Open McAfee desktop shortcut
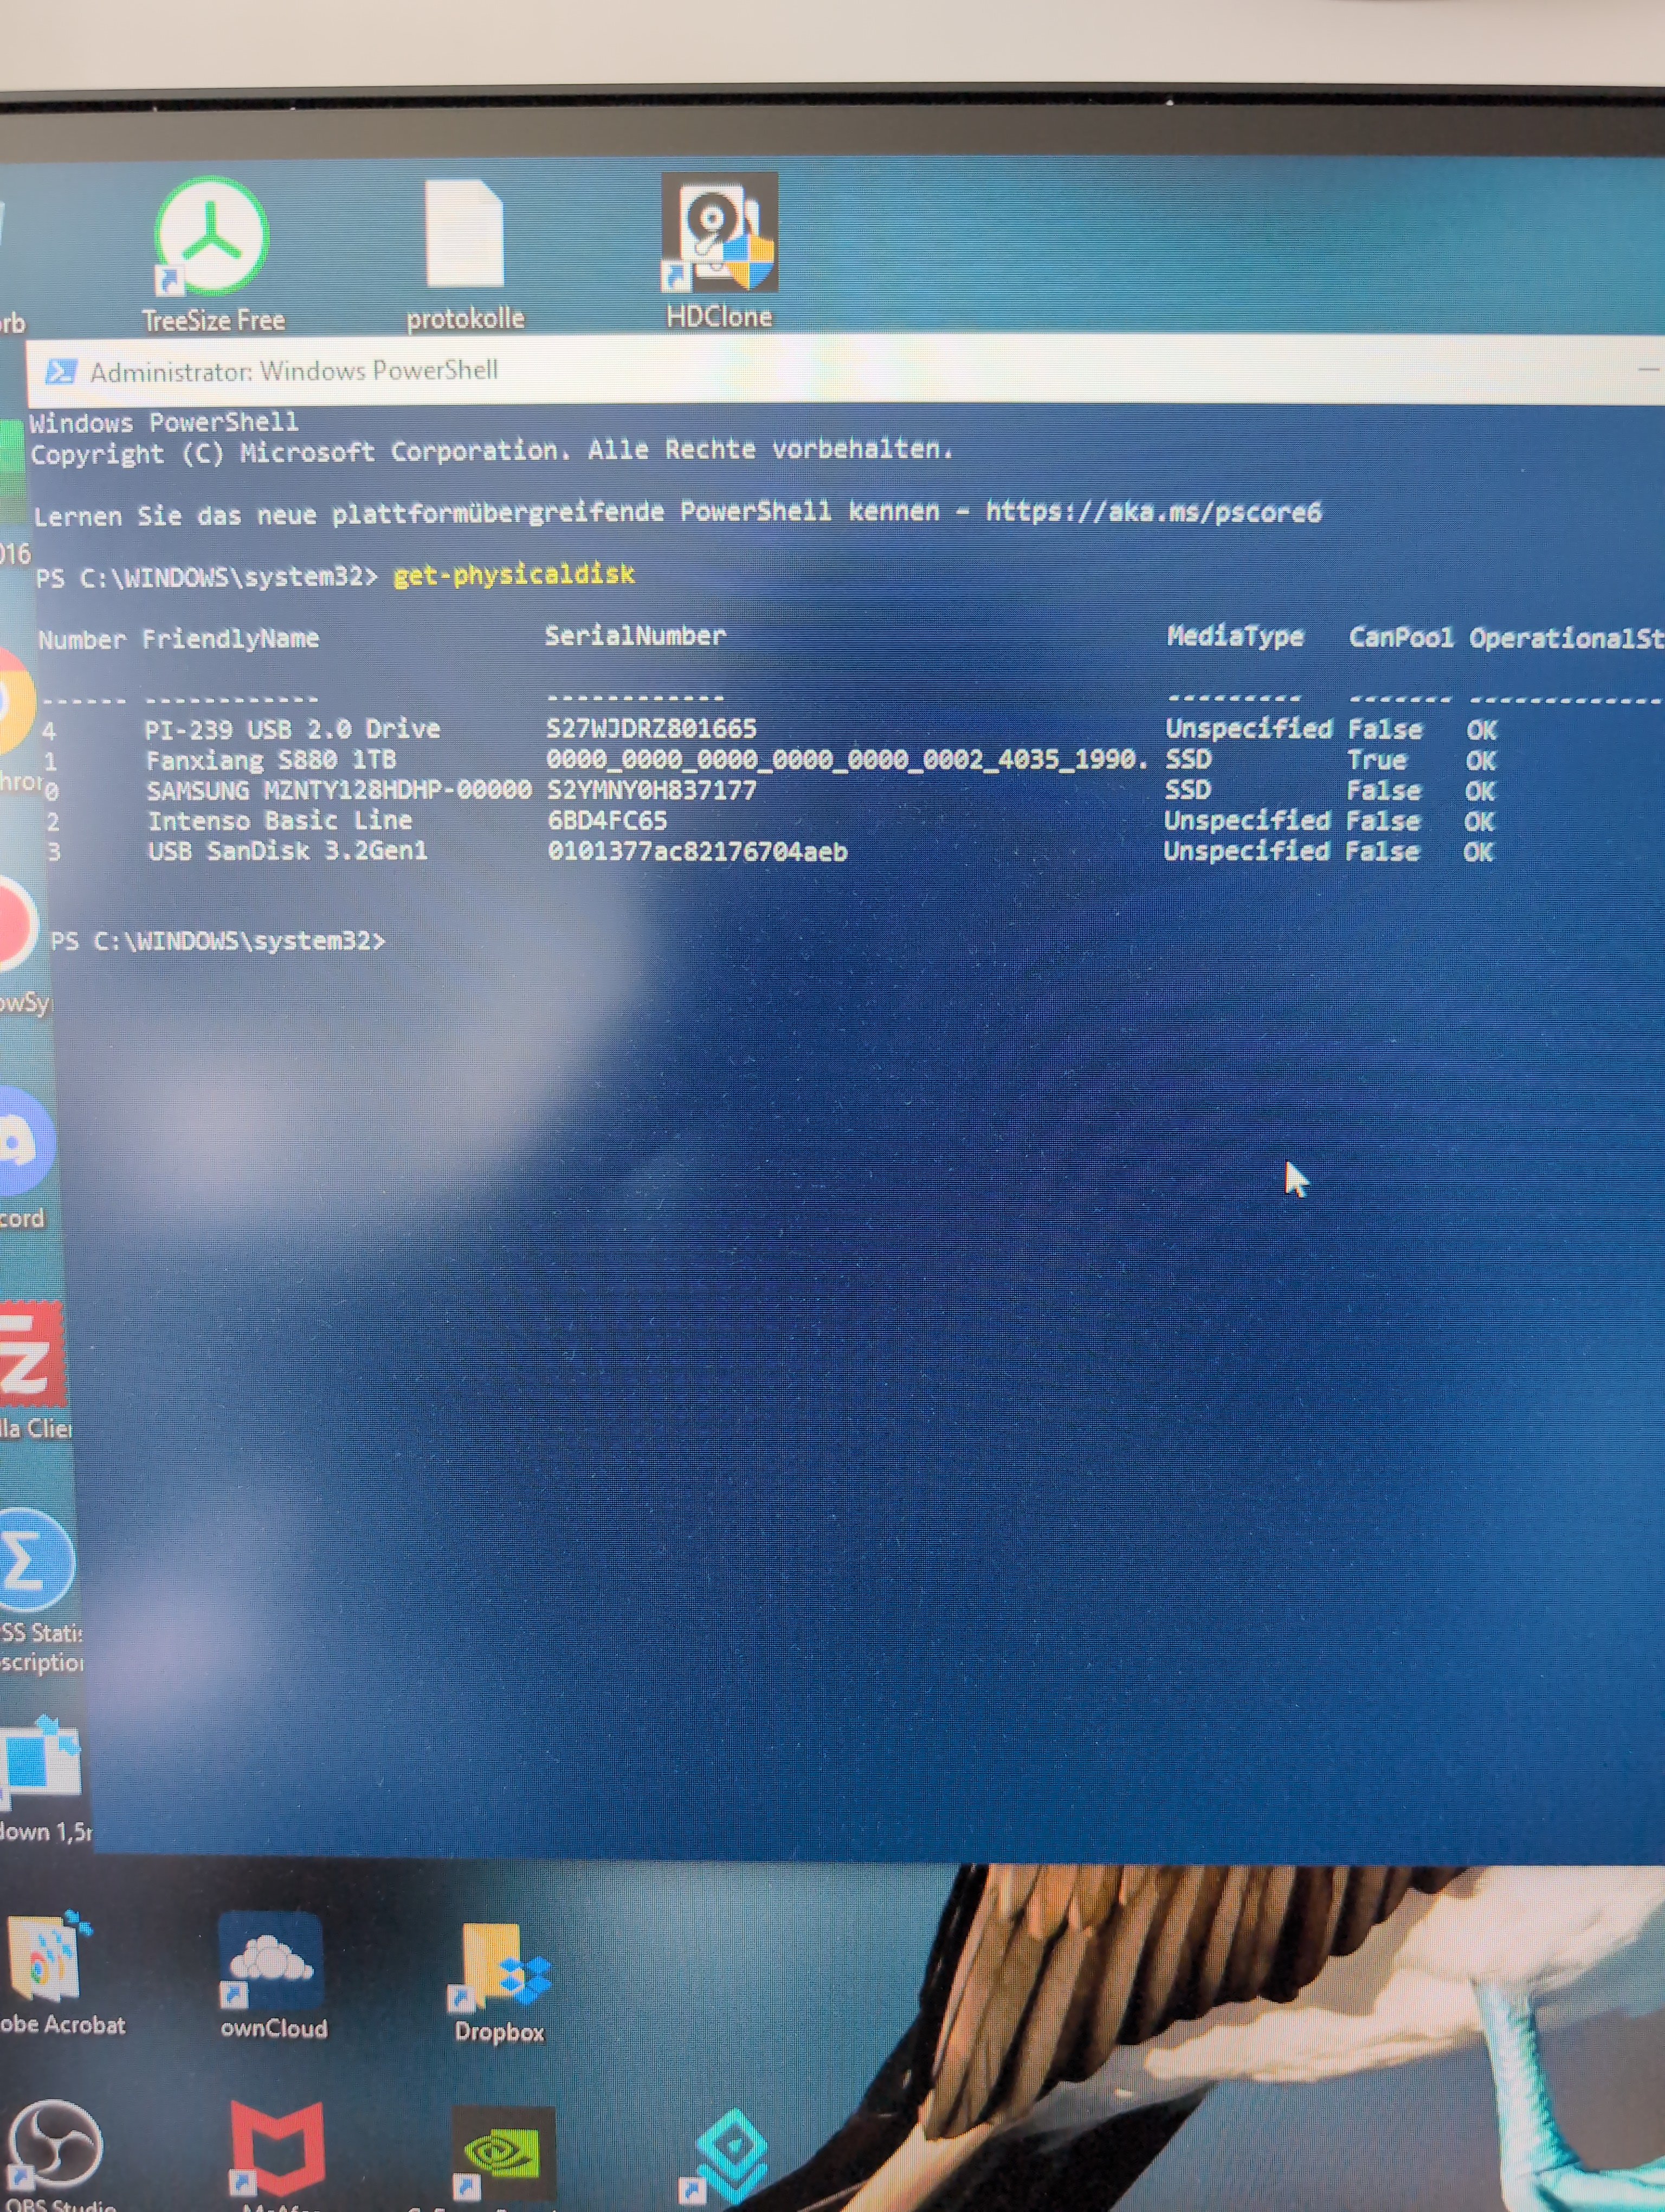The height and width of the screenshot is (2212, 1665). click(277, 2148)
